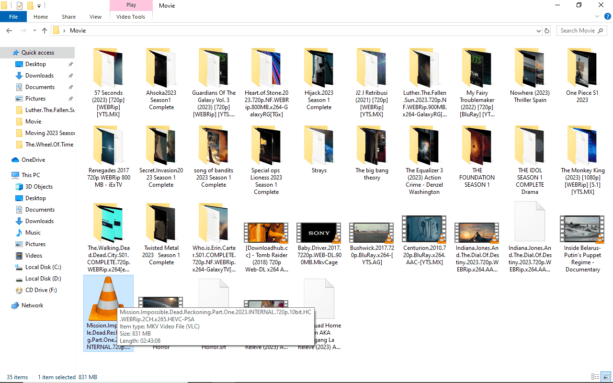Screen dimensions: 613x383
Task: Go back to previous folder
Action: (x=9, y=31)
